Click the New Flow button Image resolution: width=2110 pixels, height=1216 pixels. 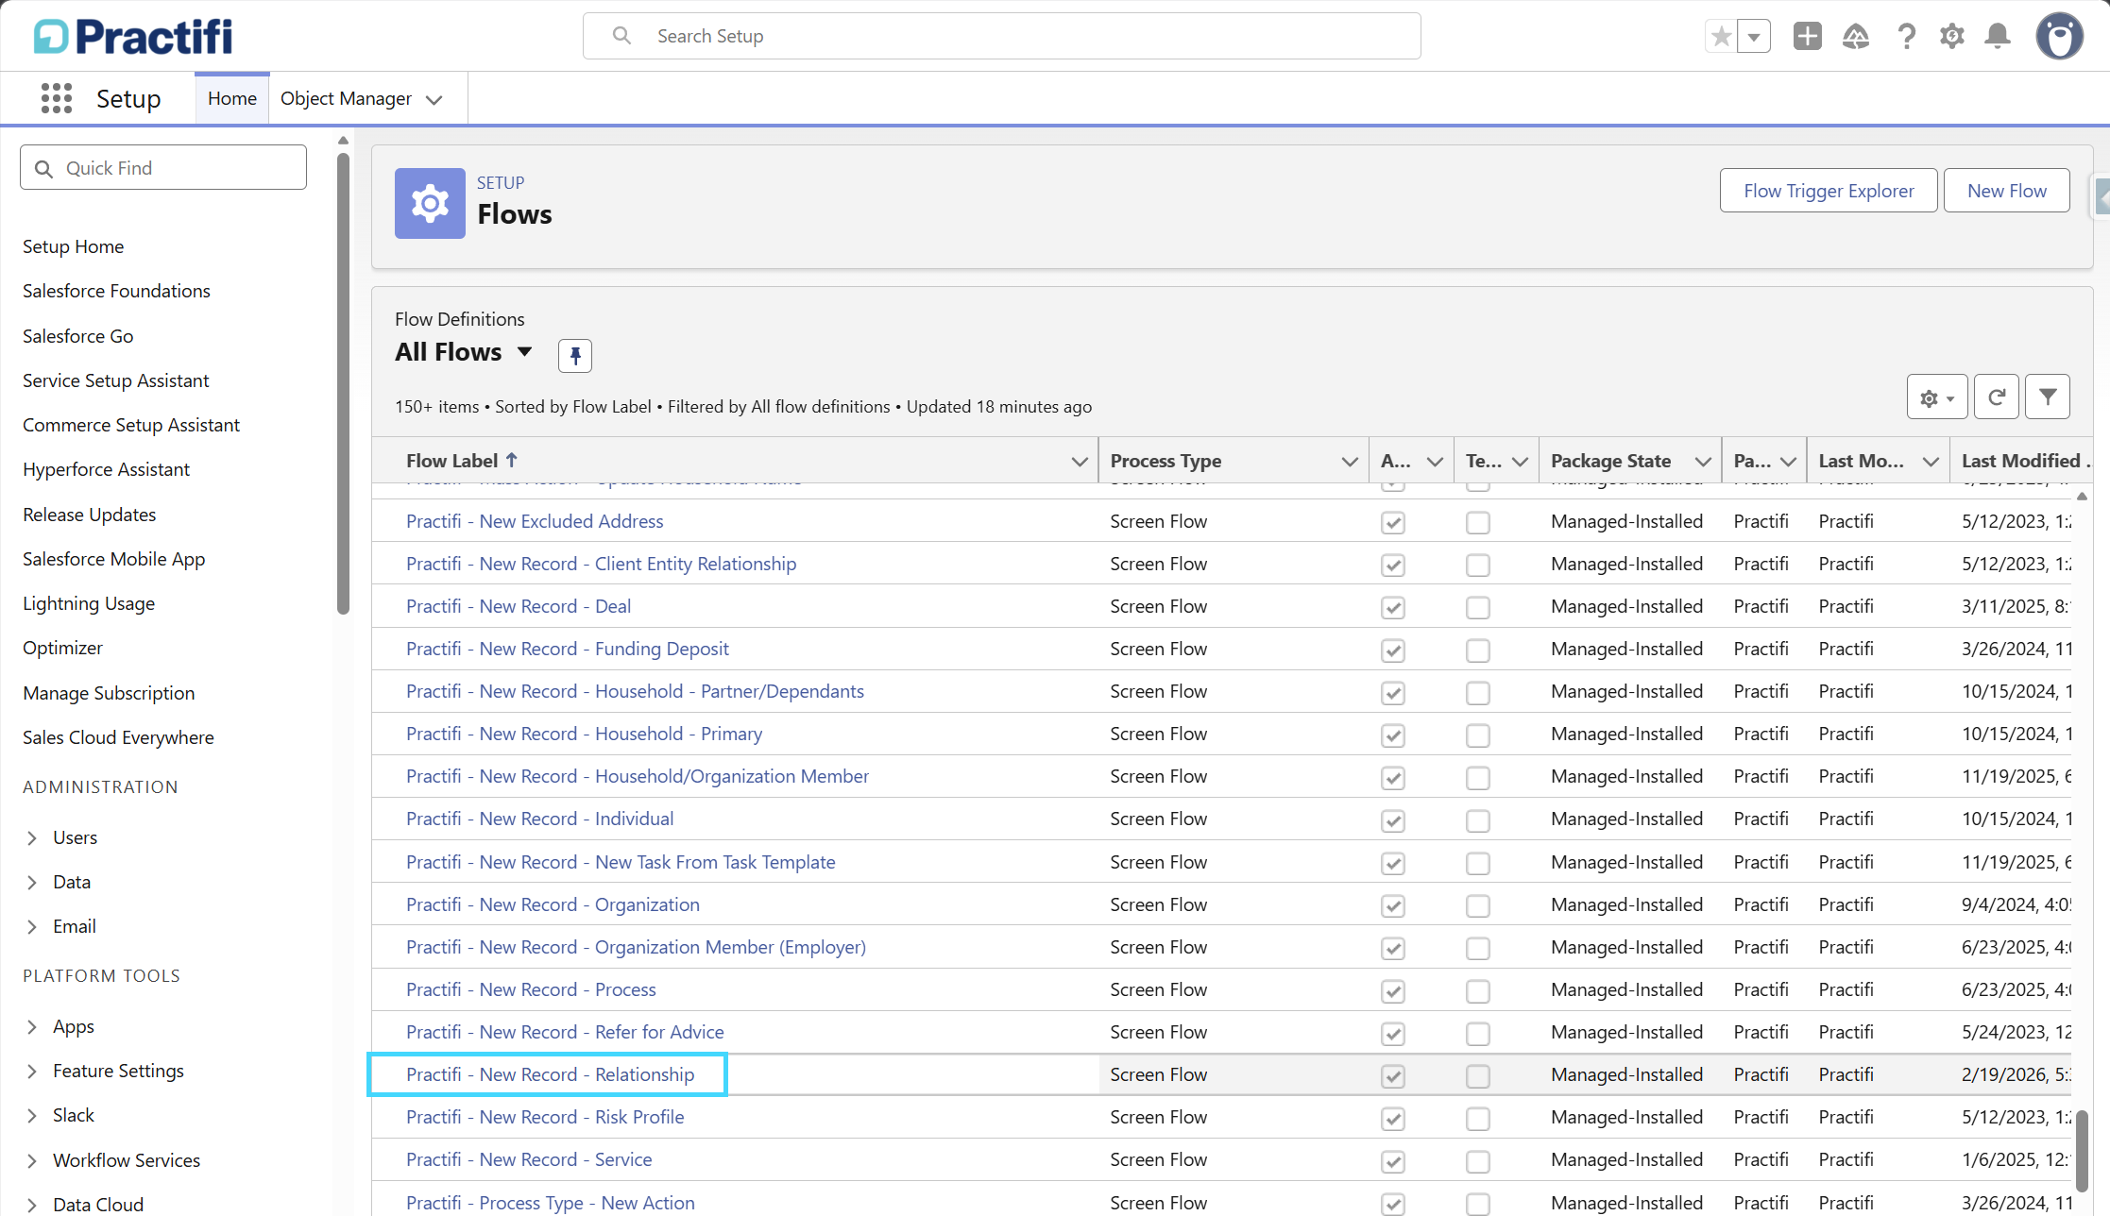pos(2007,191)
